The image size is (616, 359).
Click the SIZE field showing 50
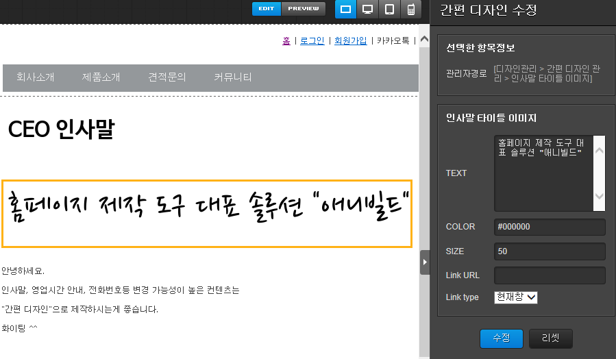click(550, 251)
